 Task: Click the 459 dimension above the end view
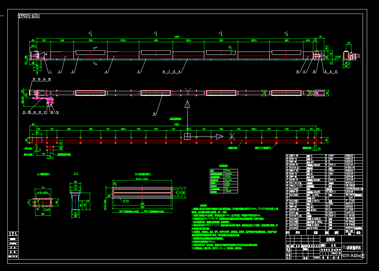[348, 43]
